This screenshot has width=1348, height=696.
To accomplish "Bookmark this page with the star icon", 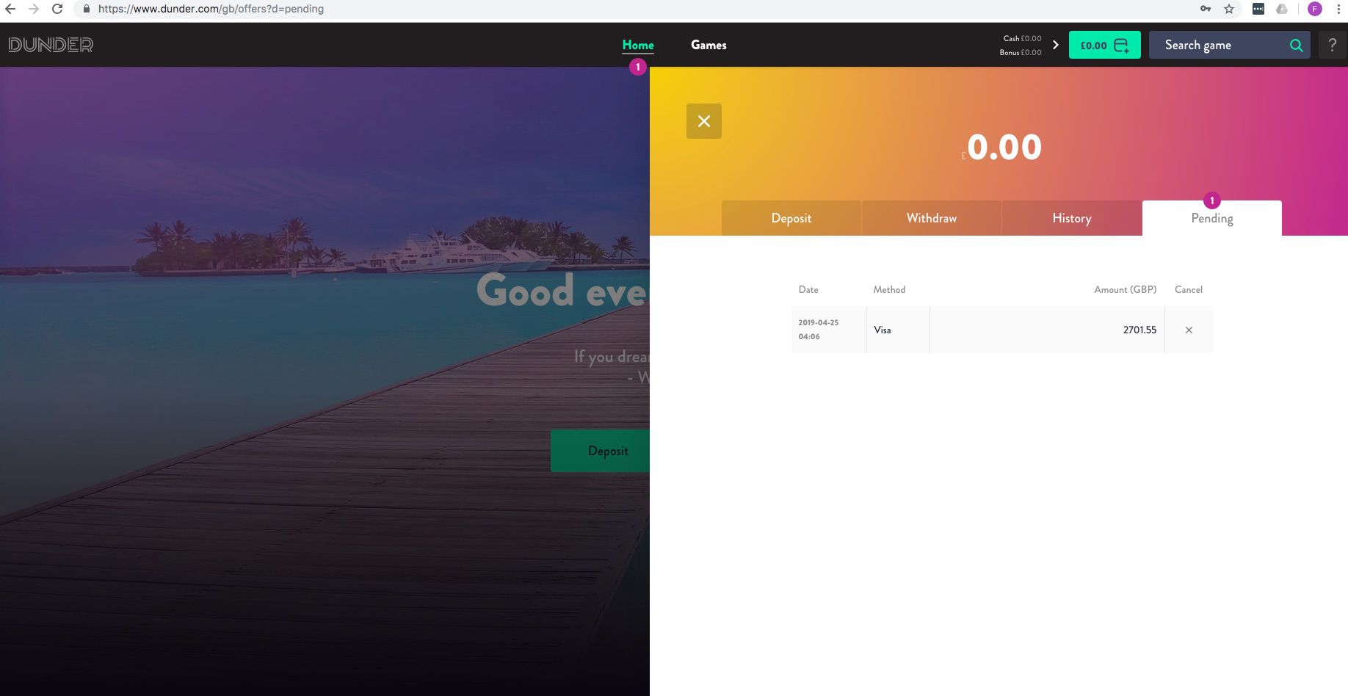I will (1229, 9).
